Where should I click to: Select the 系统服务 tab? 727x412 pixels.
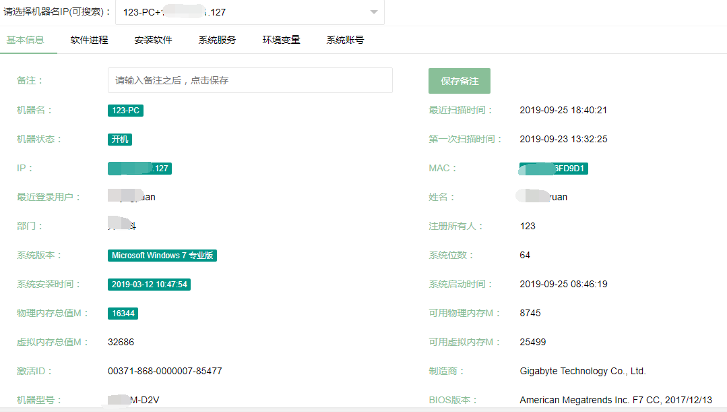(x=217, y=40)
